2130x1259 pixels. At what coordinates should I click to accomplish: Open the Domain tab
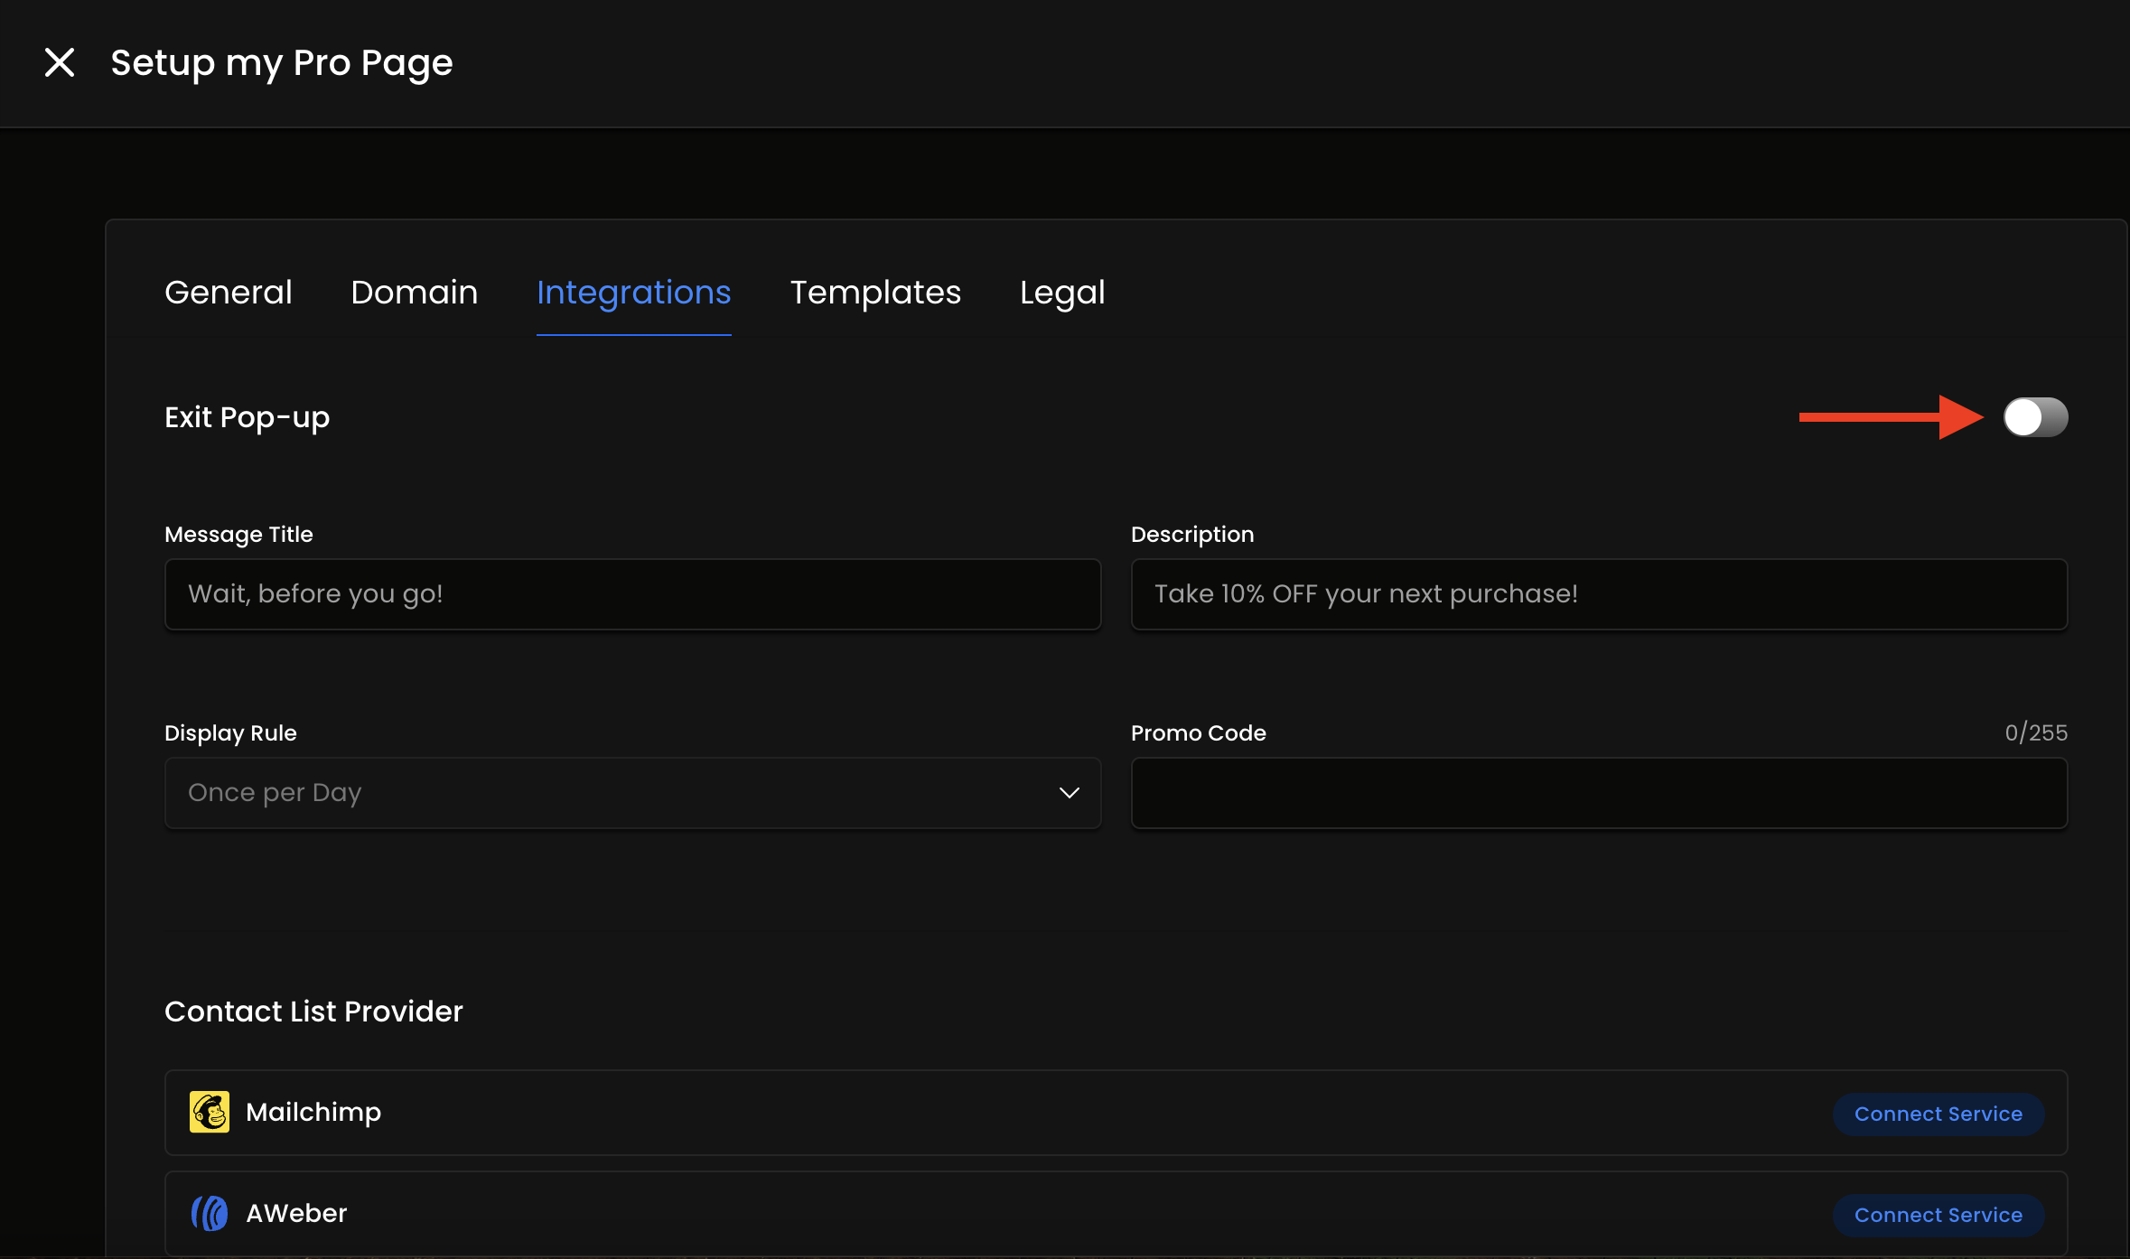414,293
